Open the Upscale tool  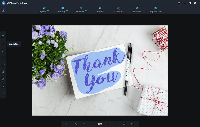137,10
